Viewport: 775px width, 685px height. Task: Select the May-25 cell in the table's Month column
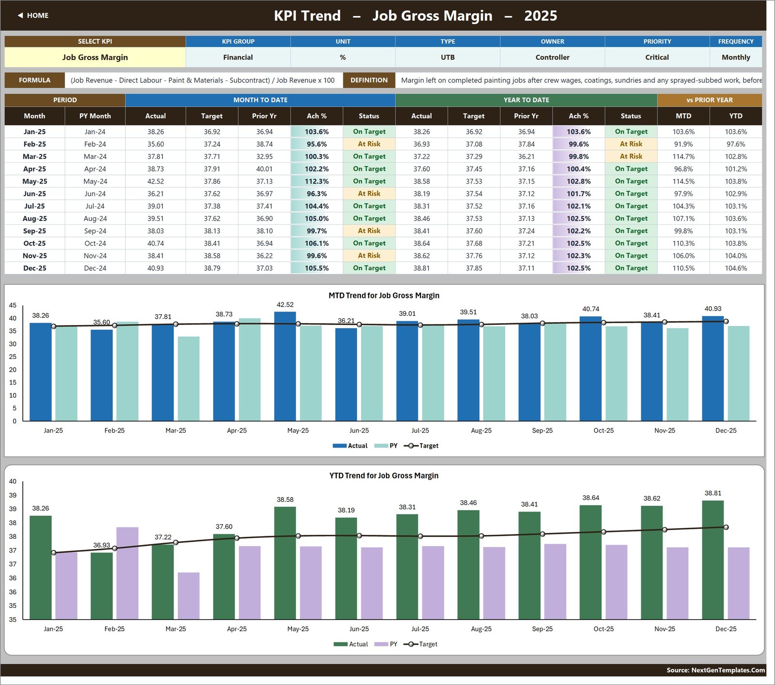click(x=35, y=181)
